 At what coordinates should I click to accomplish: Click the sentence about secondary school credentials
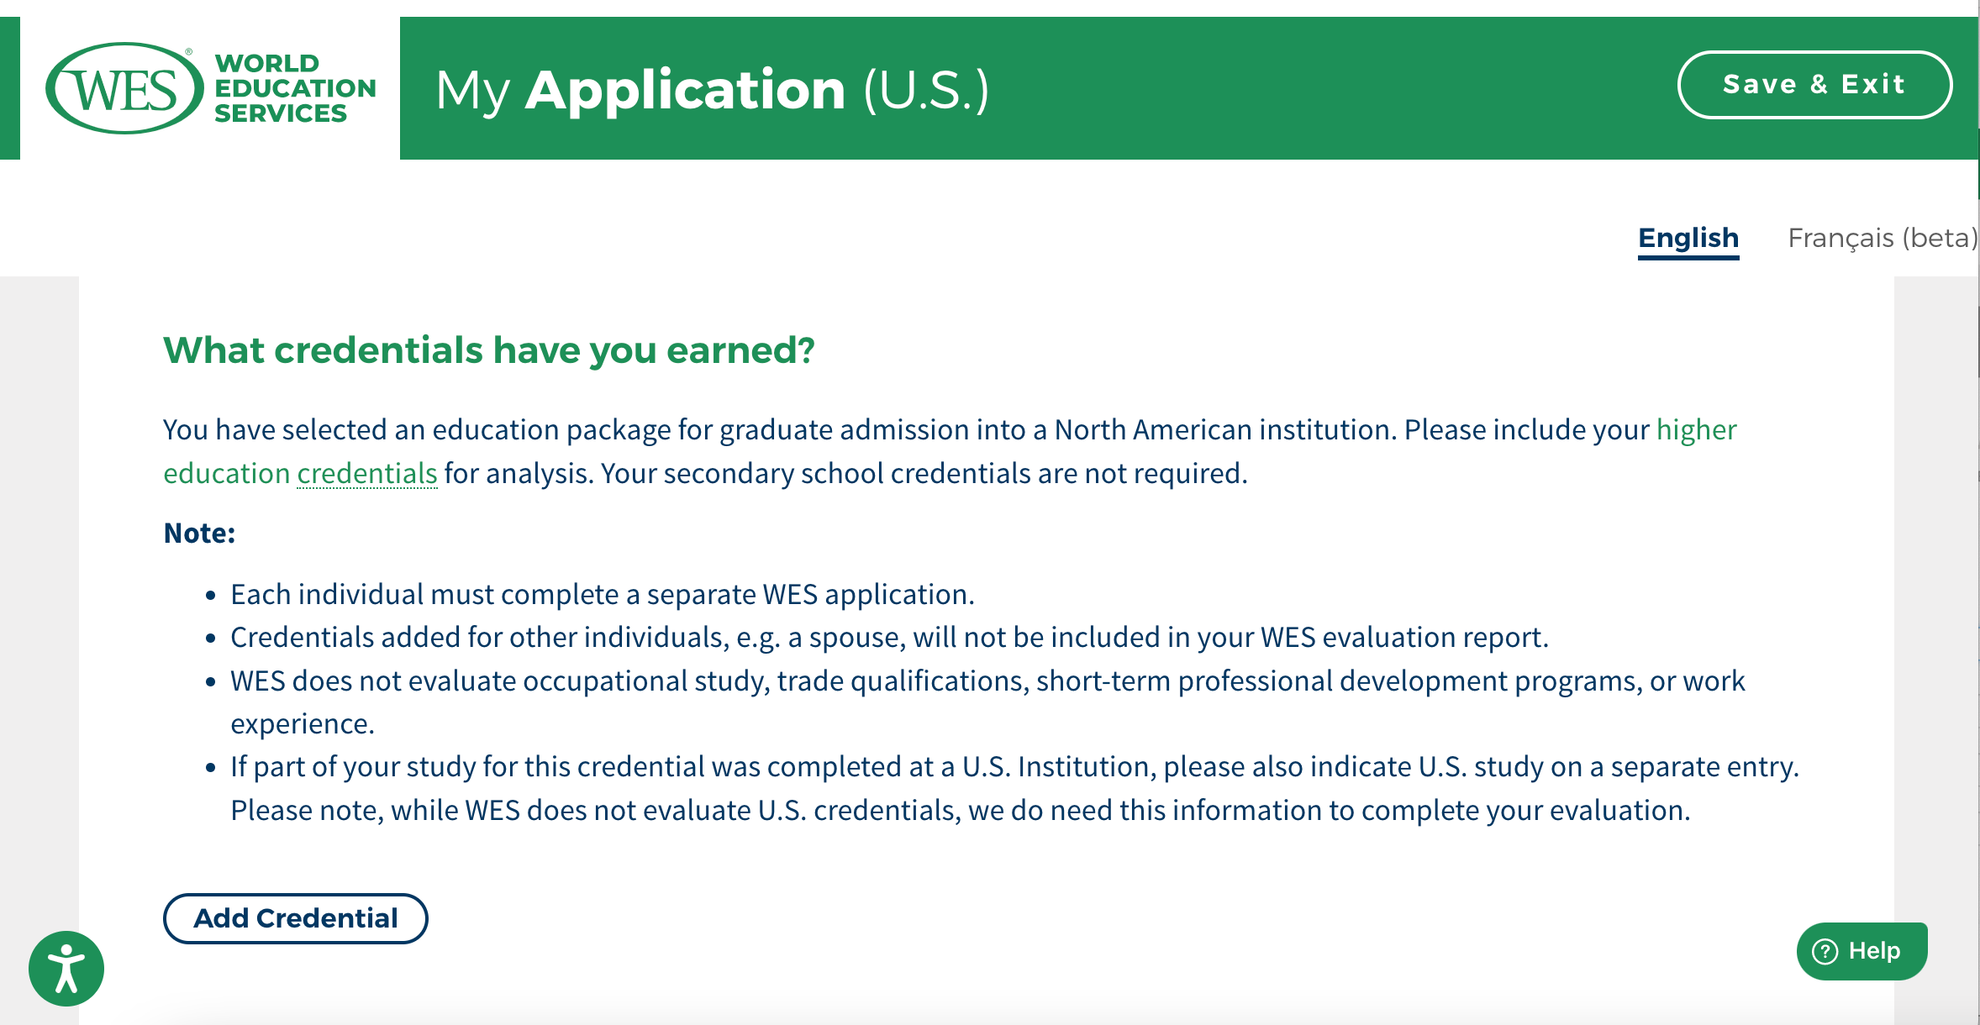click(x=924, y=474)
